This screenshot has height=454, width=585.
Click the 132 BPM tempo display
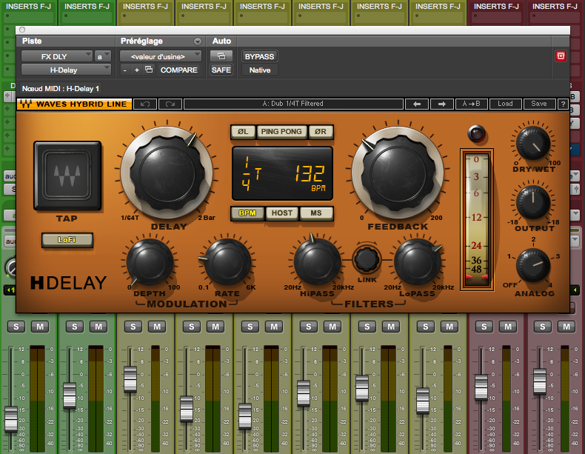click(x=310, y=177)
